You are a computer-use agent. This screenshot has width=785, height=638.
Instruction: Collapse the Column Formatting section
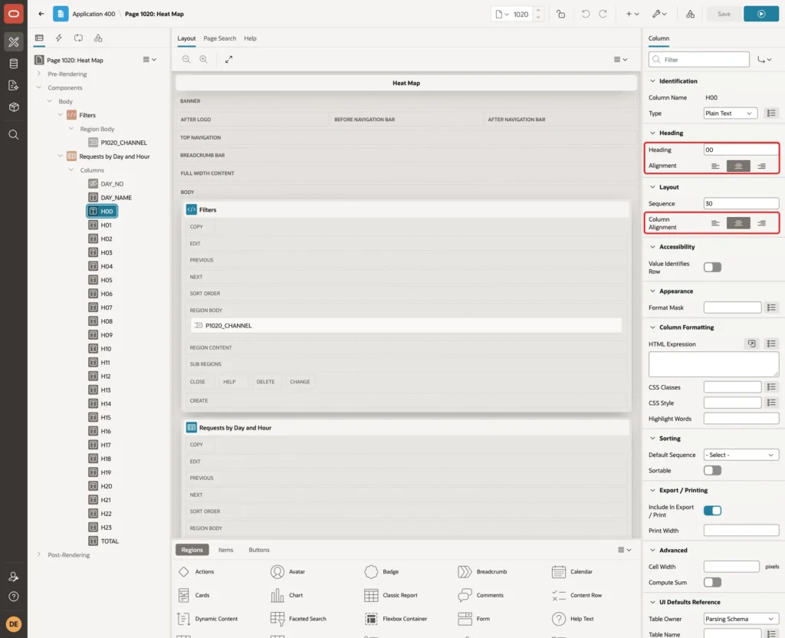click(x=652, y=327)
